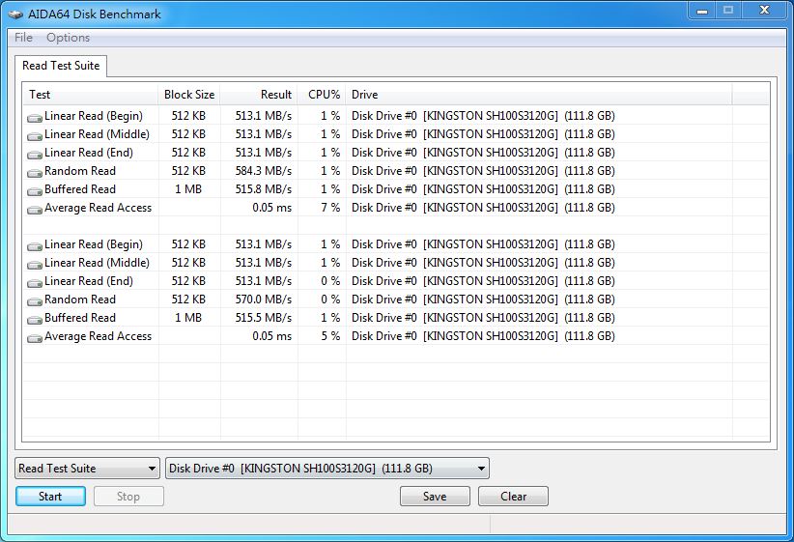
Task: Open the Read Test Suite dropdown
Action: click(x=87, y=469)
